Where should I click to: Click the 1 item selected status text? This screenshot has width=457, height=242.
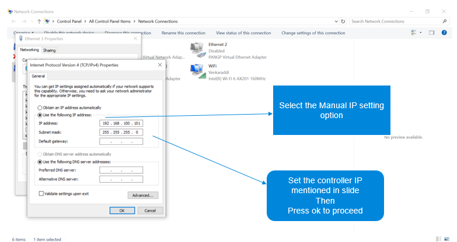tap(47, 240)
